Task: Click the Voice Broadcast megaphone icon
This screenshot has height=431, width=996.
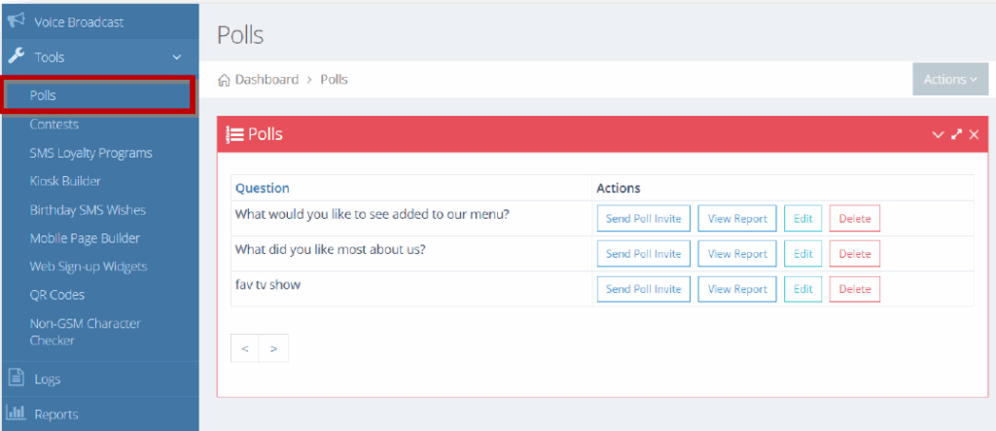Action: point(16,21)
